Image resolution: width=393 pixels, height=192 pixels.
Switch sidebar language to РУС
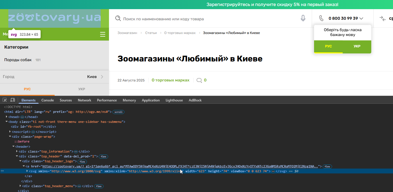click(27, 89)
